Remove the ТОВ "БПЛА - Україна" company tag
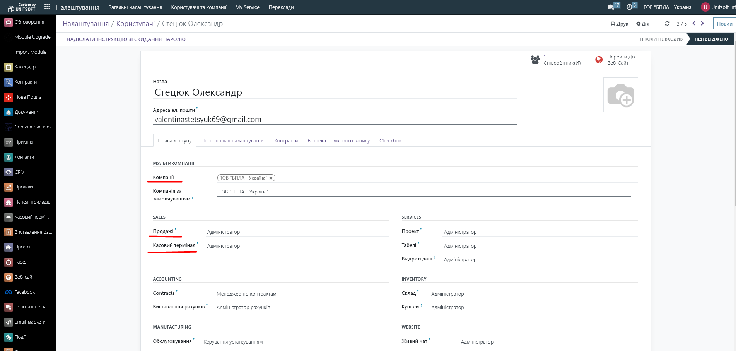Screen dimensions: 736x351 click(271, 178)
